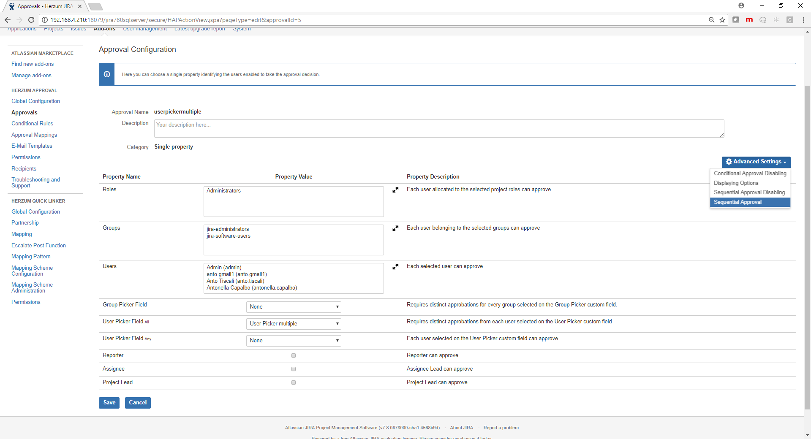
Task: Toggle the Advanced Settings dropdown button
Action: click(x=756, y=162)
